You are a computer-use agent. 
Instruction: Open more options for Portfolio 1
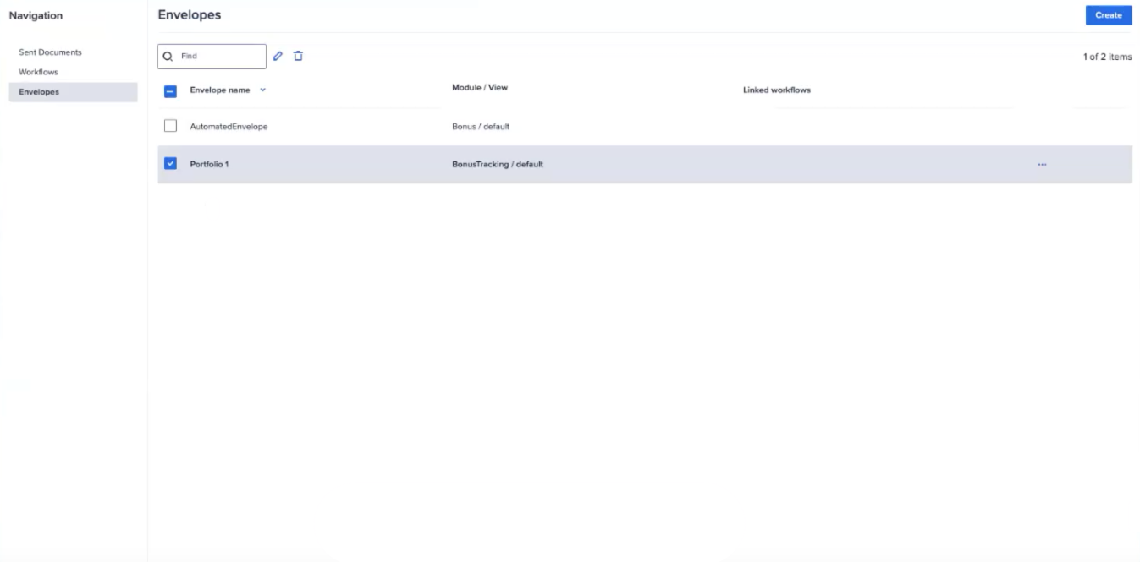[1043, 164]
